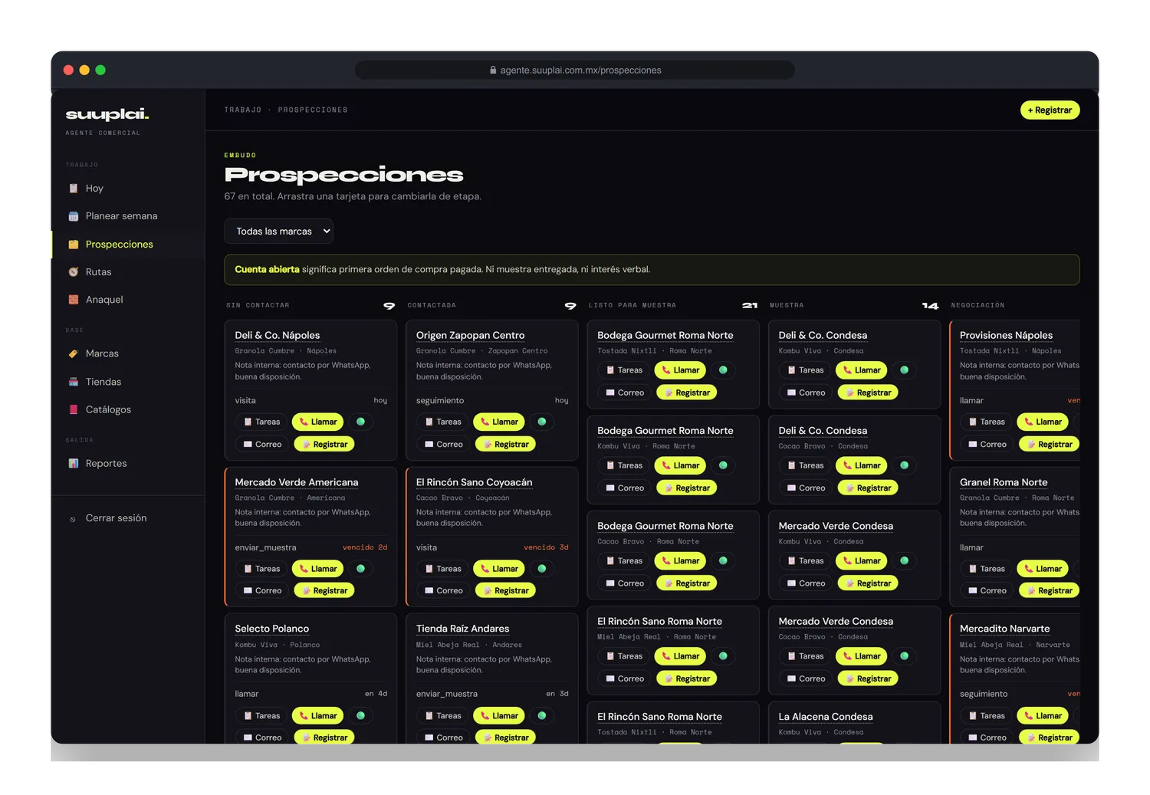Viewport: 1150px width, 795px height.
Task: Click Tareas on Tienda Raíz Andares card
Action: click(x=442, y=716)
